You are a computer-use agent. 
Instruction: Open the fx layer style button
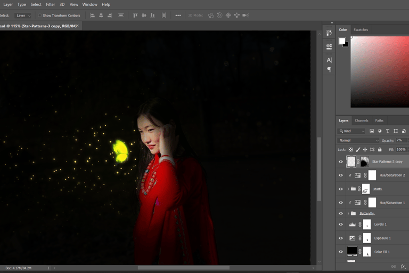click(x=403, y=267)
